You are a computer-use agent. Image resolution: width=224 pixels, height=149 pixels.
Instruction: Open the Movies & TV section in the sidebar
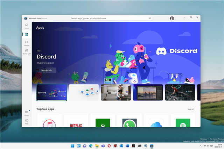[x=27, y=52]
